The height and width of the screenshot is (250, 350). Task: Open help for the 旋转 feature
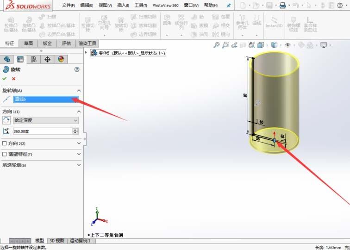(77, 69)
